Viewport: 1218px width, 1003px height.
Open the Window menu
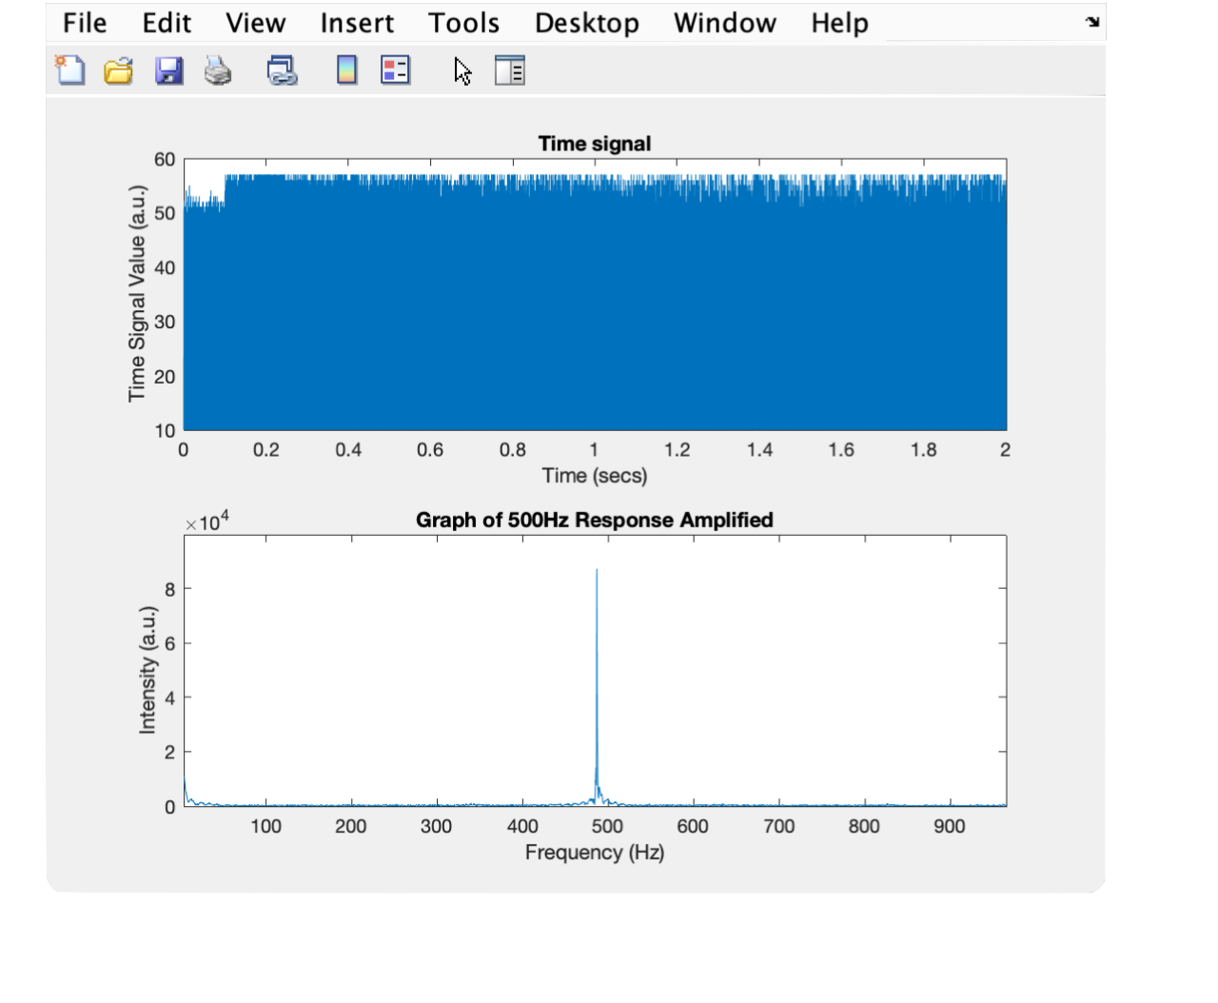coord(725,23)
